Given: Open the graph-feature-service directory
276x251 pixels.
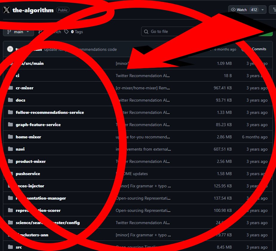Looking at the screenshot, I should coord(38,125).
